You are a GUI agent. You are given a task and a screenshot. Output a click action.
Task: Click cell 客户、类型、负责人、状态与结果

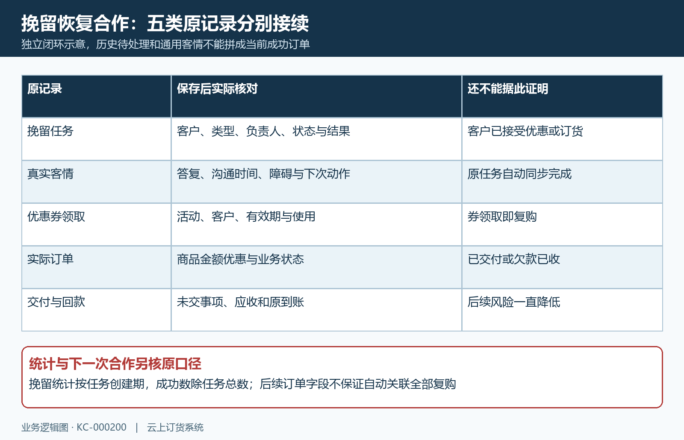pos(316,139)
